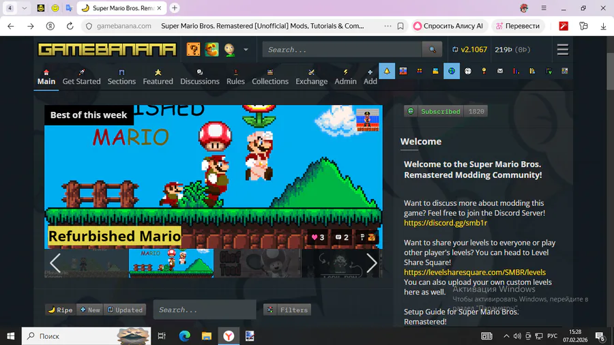The image size is (614, 345).
Task: Select the Chef Toad carousel thumbnail
Action: [x=258, y=263]
